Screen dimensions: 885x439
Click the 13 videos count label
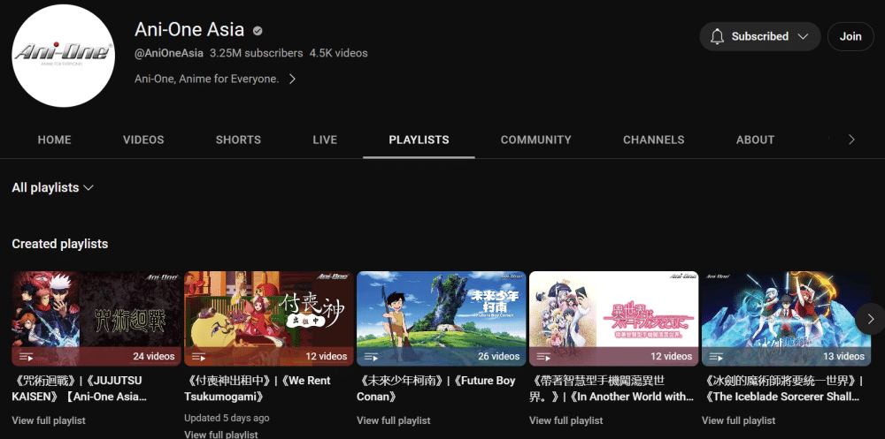pos(843,356)
